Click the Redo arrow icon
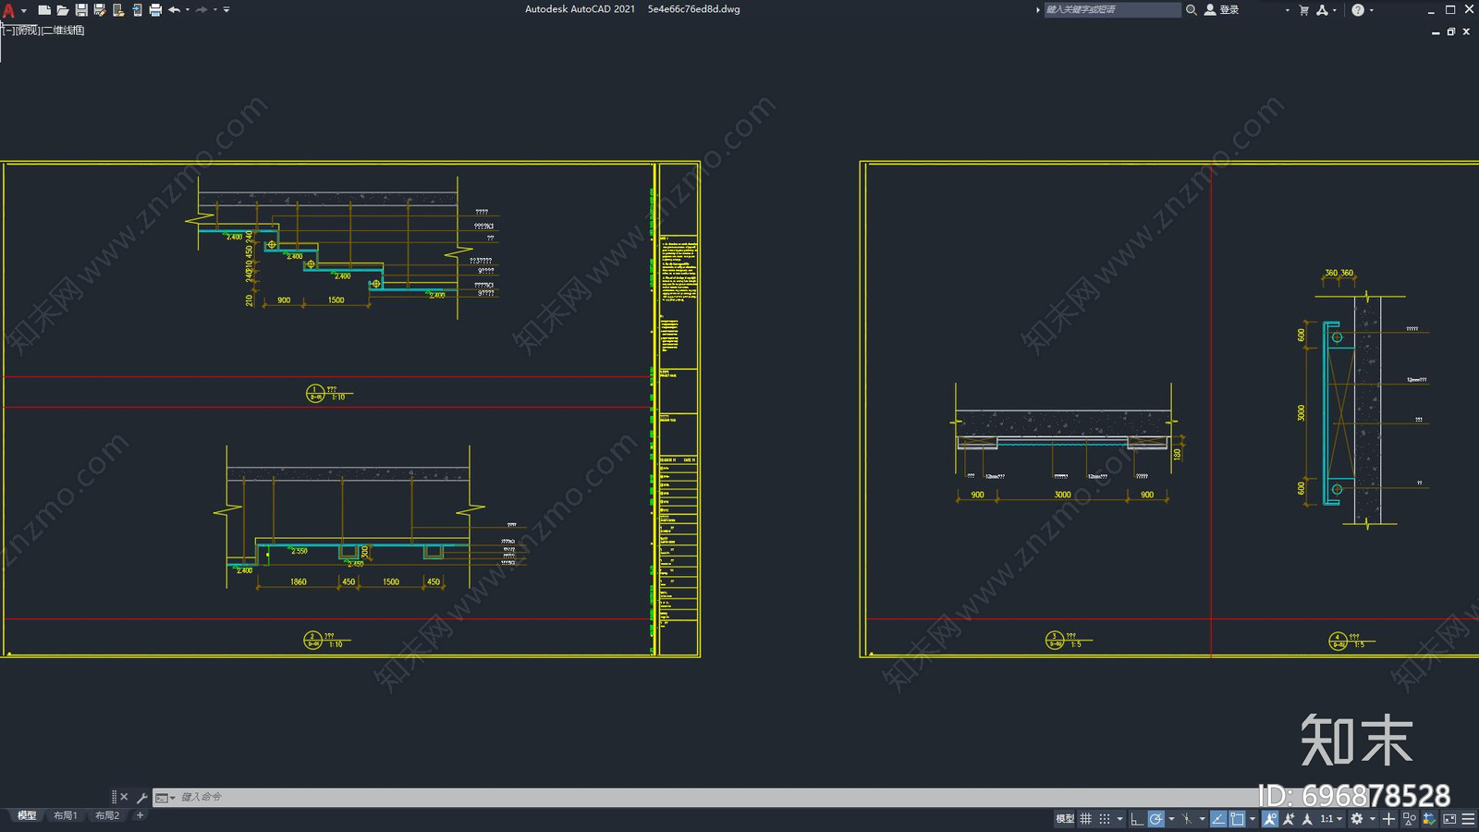1479x832 pixels. coord(202,10)
